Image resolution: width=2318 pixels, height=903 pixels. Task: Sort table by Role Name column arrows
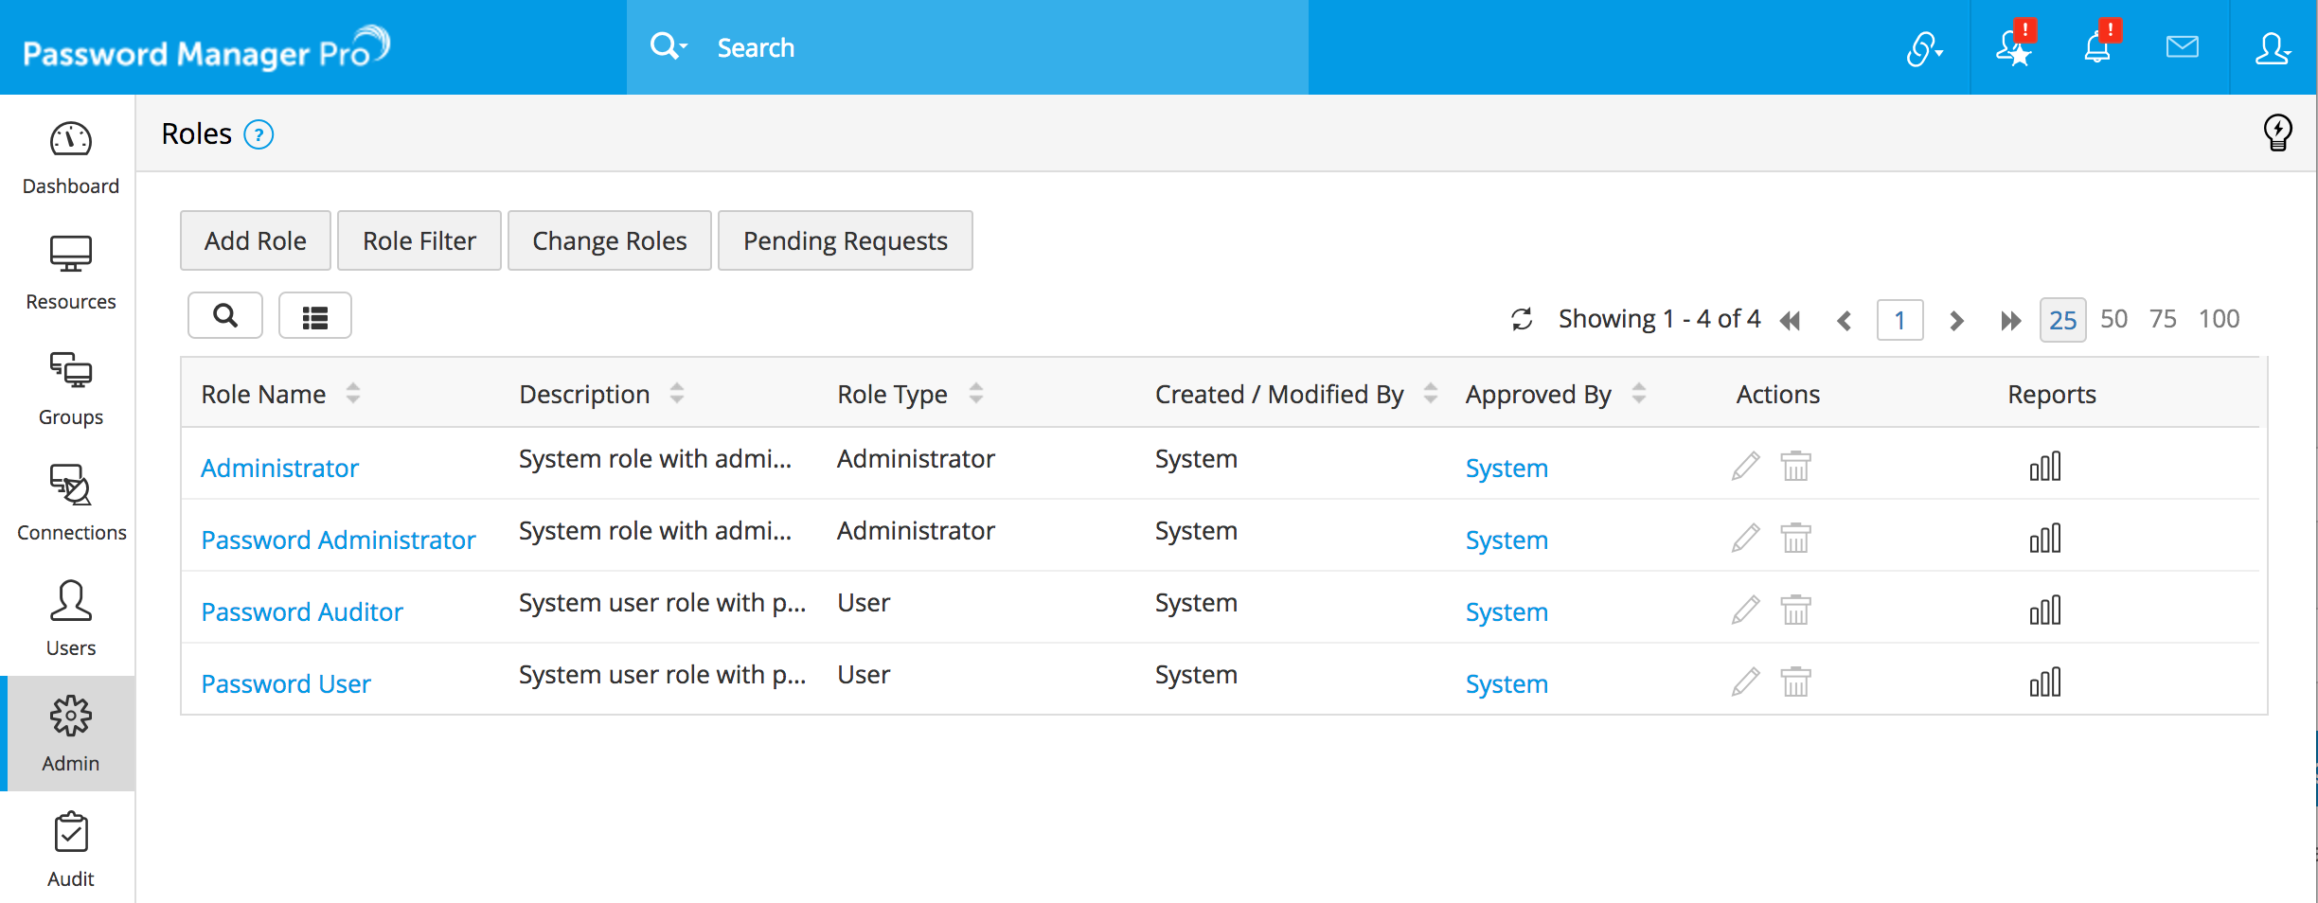[x=353, y=394]
